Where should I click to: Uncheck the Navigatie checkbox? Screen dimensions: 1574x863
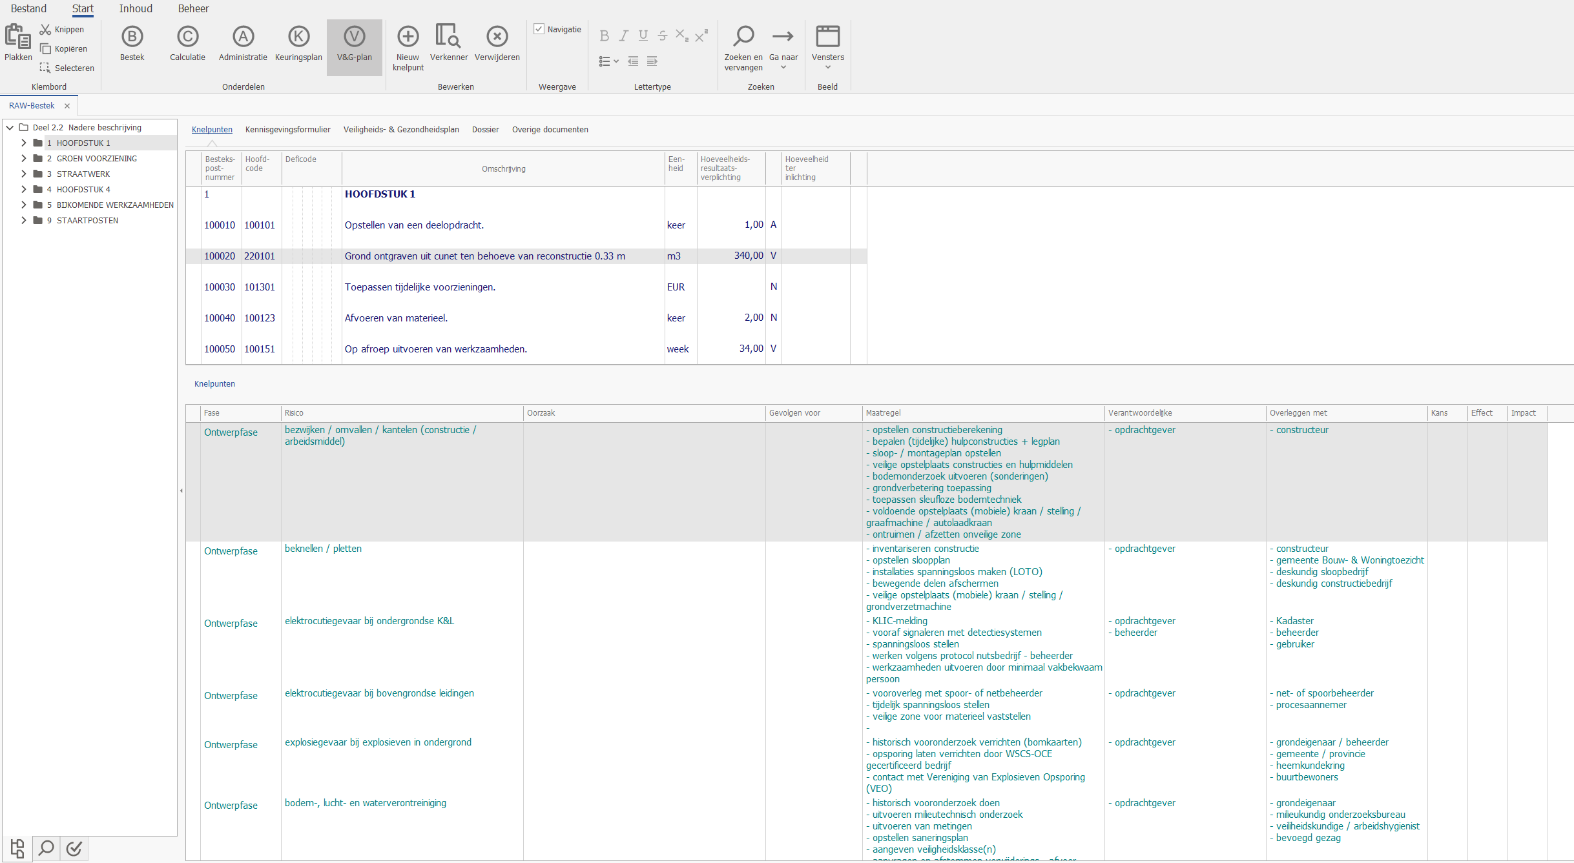pyautogui.click(x=539, y=29)
